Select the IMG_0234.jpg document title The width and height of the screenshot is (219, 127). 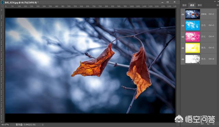point(22,2)
